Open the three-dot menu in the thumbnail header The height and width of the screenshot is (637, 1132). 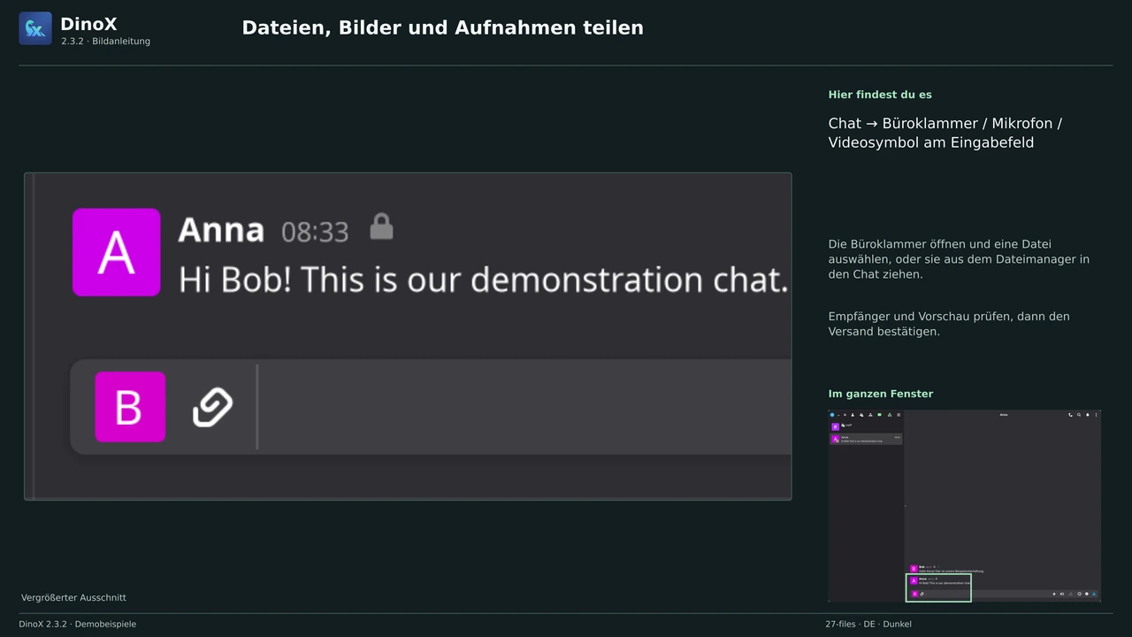coord(1096,415)
